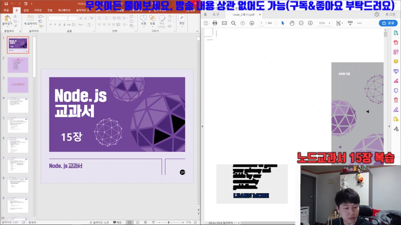Open the Protect shield tool in Acrobat sidebar
This screenshot has height=225, width=401.
[396, 91]
